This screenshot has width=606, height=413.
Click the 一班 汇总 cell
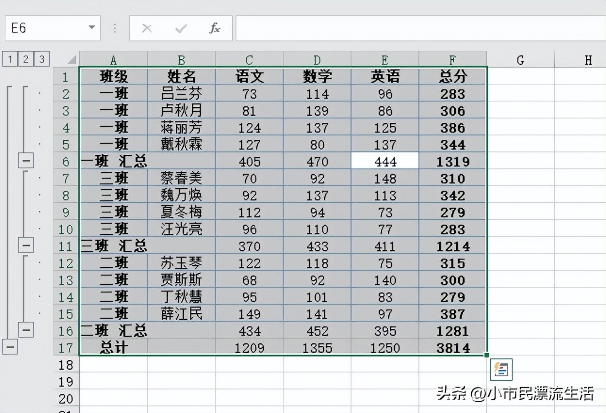point(114,161)
